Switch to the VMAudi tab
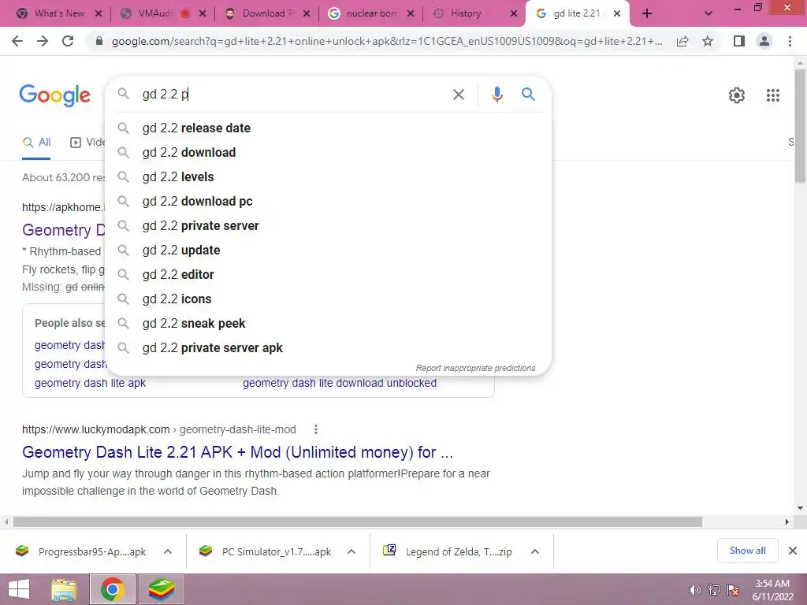Viewport: 807px width, 605px height. coord(154,14)
